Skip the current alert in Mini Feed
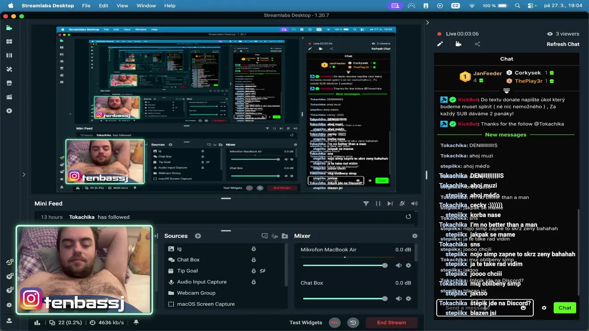 390,204
